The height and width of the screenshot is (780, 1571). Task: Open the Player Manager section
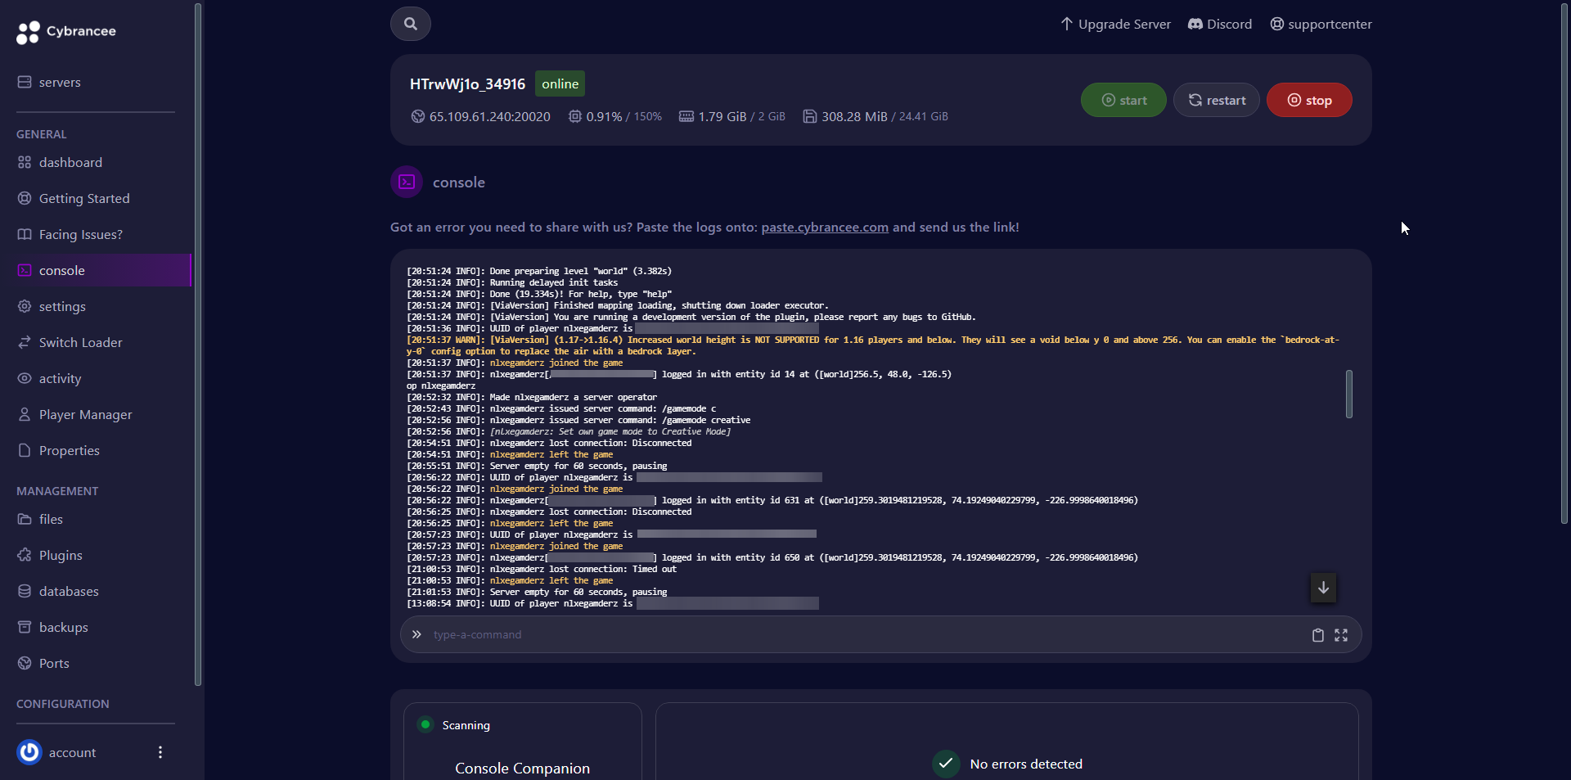pyautogui.click(x=84, y=414)
